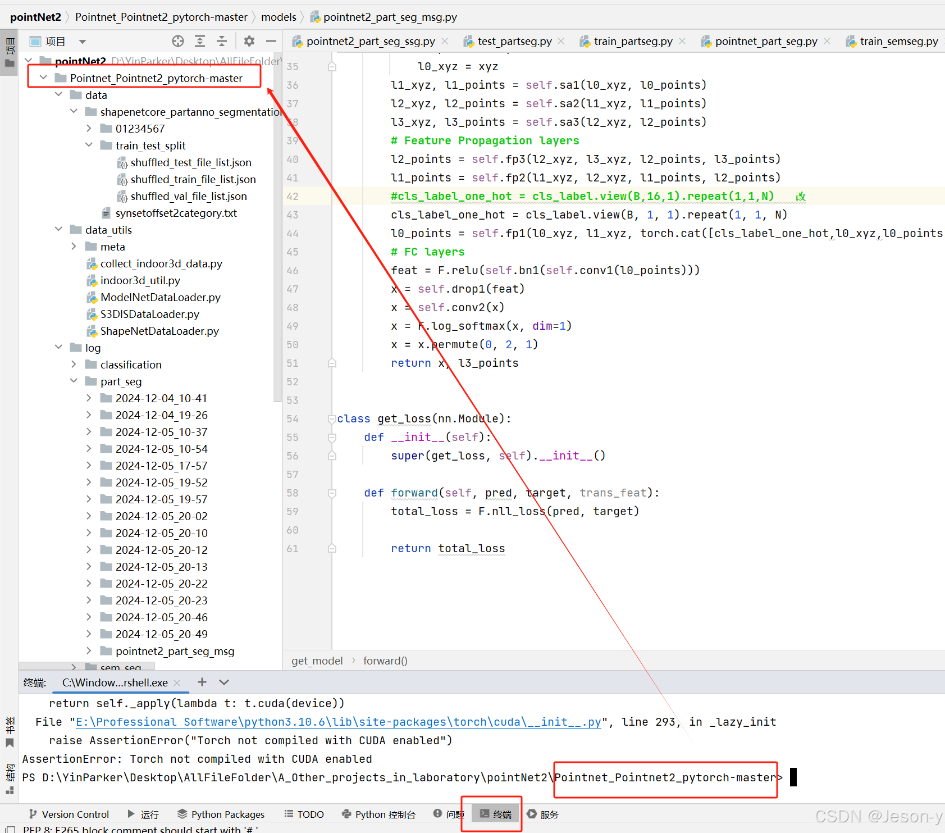Hide the project panel with minus icon

click(271, 41)
